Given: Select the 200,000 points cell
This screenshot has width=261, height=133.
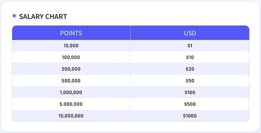Looking at the screenshot, I should [x=71, y=69].
